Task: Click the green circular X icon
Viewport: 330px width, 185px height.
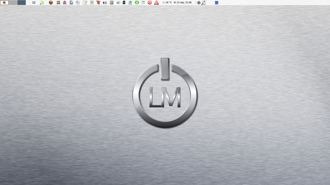Action: [137, 2]
